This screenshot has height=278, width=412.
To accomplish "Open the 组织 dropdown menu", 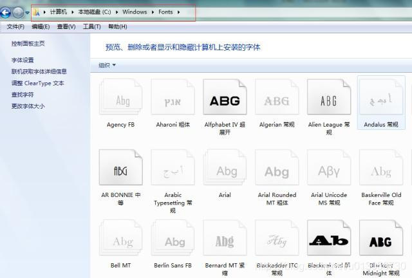I will coord(107,65).
